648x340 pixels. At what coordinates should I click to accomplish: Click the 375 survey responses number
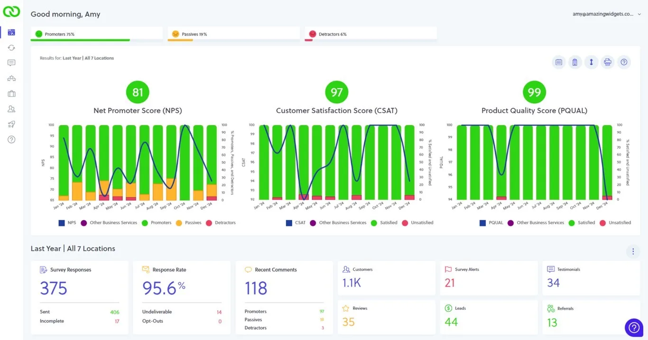pyautogui.click(x=54, y=288)
